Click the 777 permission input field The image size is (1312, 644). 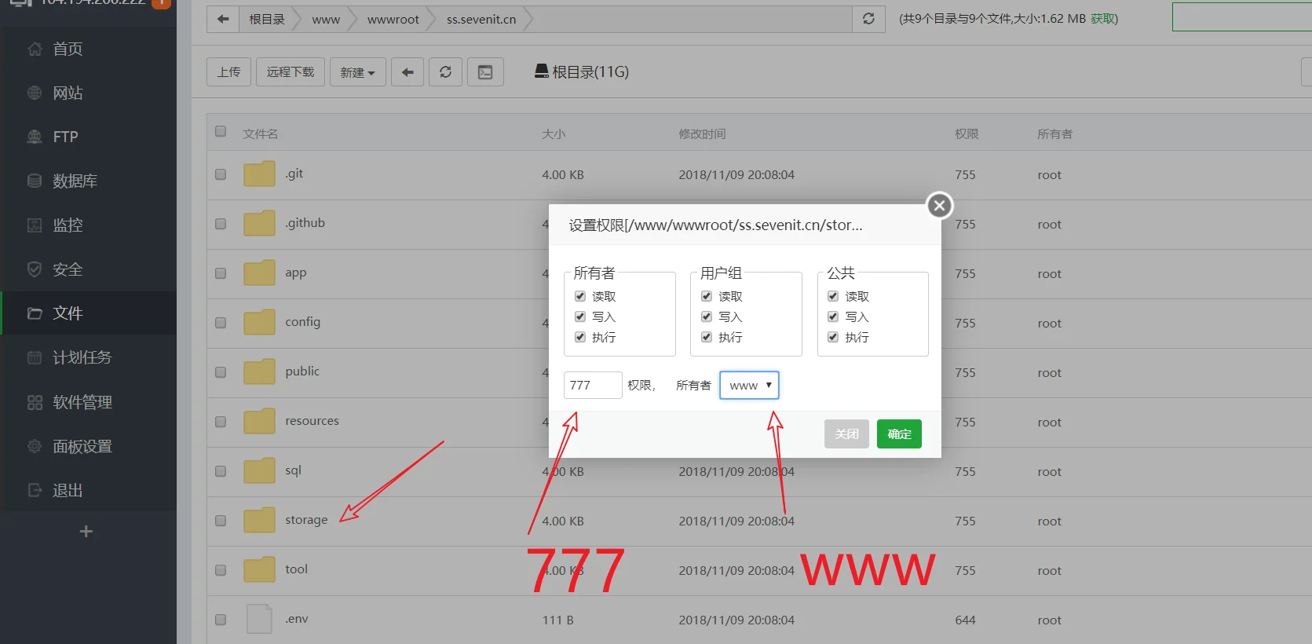[x=593, y=385]
